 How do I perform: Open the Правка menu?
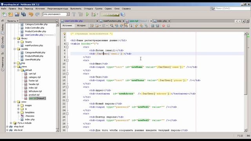12,9
